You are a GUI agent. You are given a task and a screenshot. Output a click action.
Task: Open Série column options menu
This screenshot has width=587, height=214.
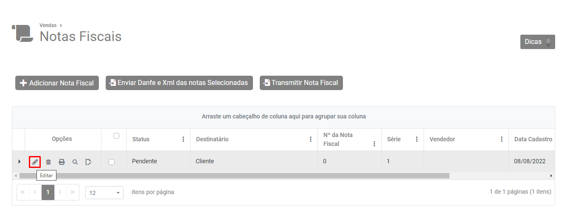pyautogui.click(x=417, y=139)
